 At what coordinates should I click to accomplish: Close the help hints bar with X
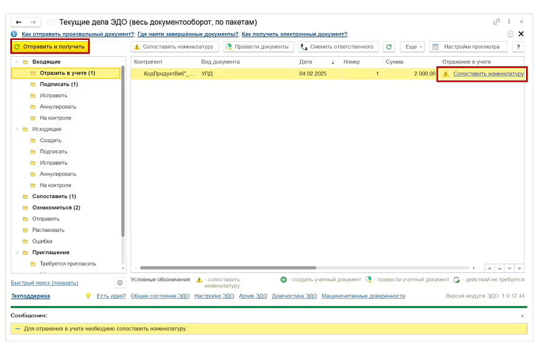[521, 34]
